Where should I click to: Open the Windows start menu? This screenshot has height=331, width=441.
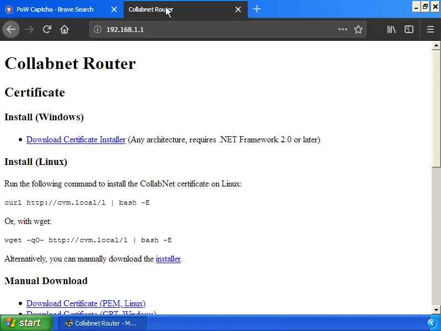[x=26, y=323]
